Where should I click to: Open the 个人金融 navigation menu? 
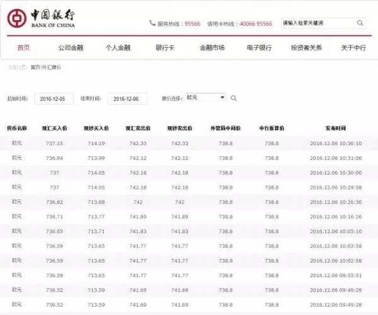[x=118, y=48]
